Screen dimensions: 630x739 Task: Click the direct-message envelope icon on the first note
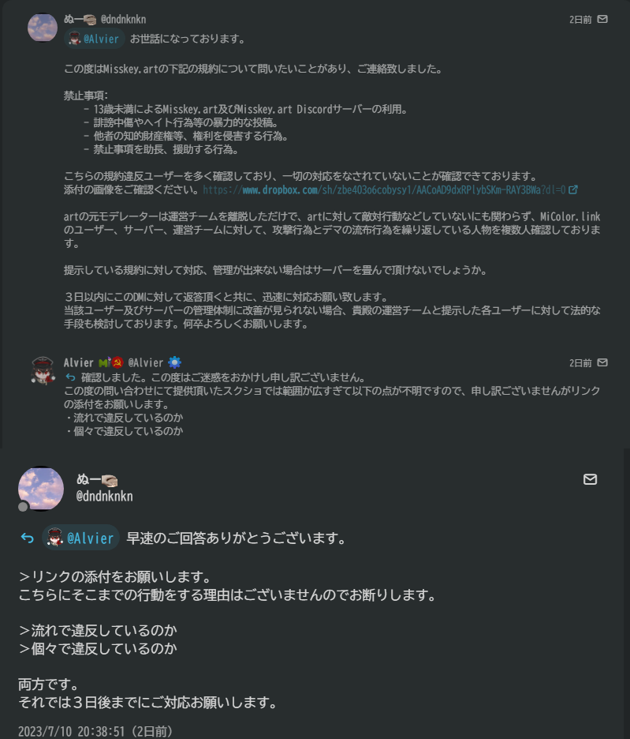(602, 19)
